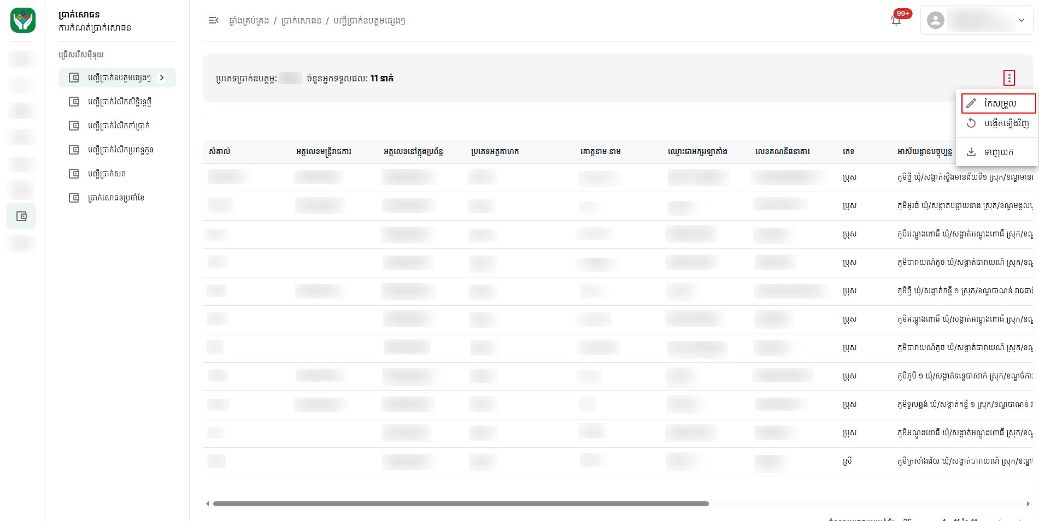Open notifications via the bell icon
The width and height of the screenshot is (1039, 521).
896,20
